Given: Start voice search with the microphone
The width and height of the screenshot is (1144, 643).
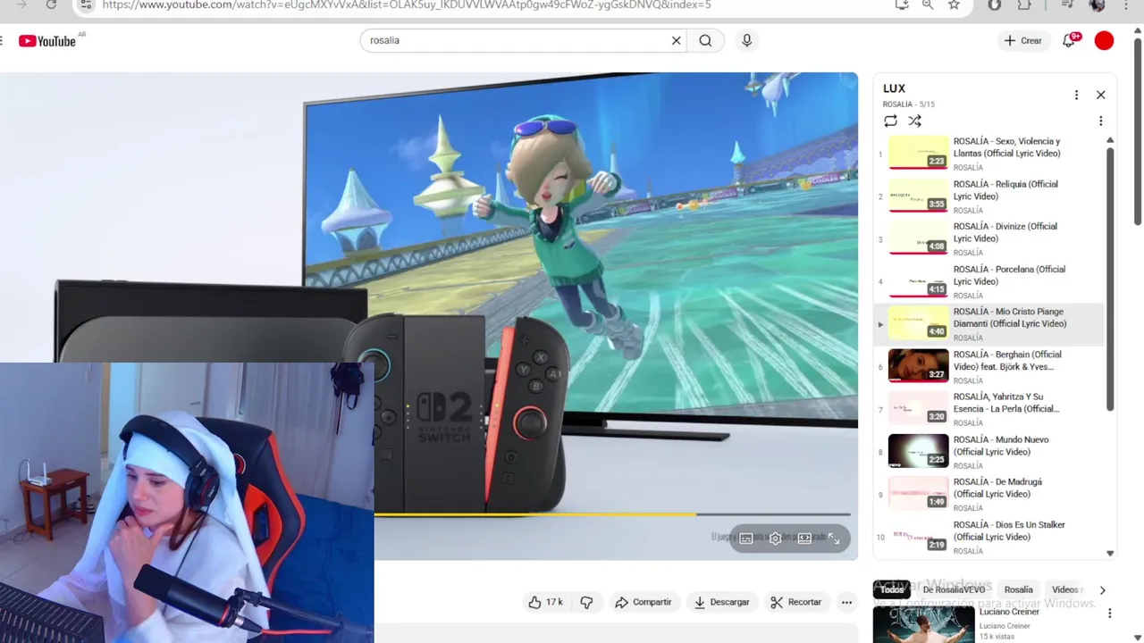Looking at the screenshot, I should point(747,40).
